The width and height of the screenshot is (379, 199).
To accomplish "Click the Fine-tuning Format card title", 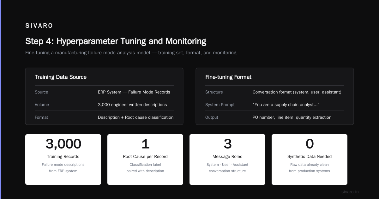I will [228, 77].
